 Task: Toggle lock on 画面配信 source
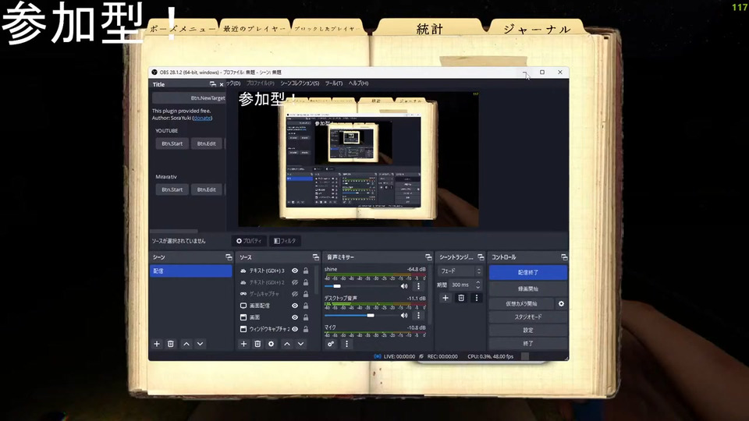point(306,306)
